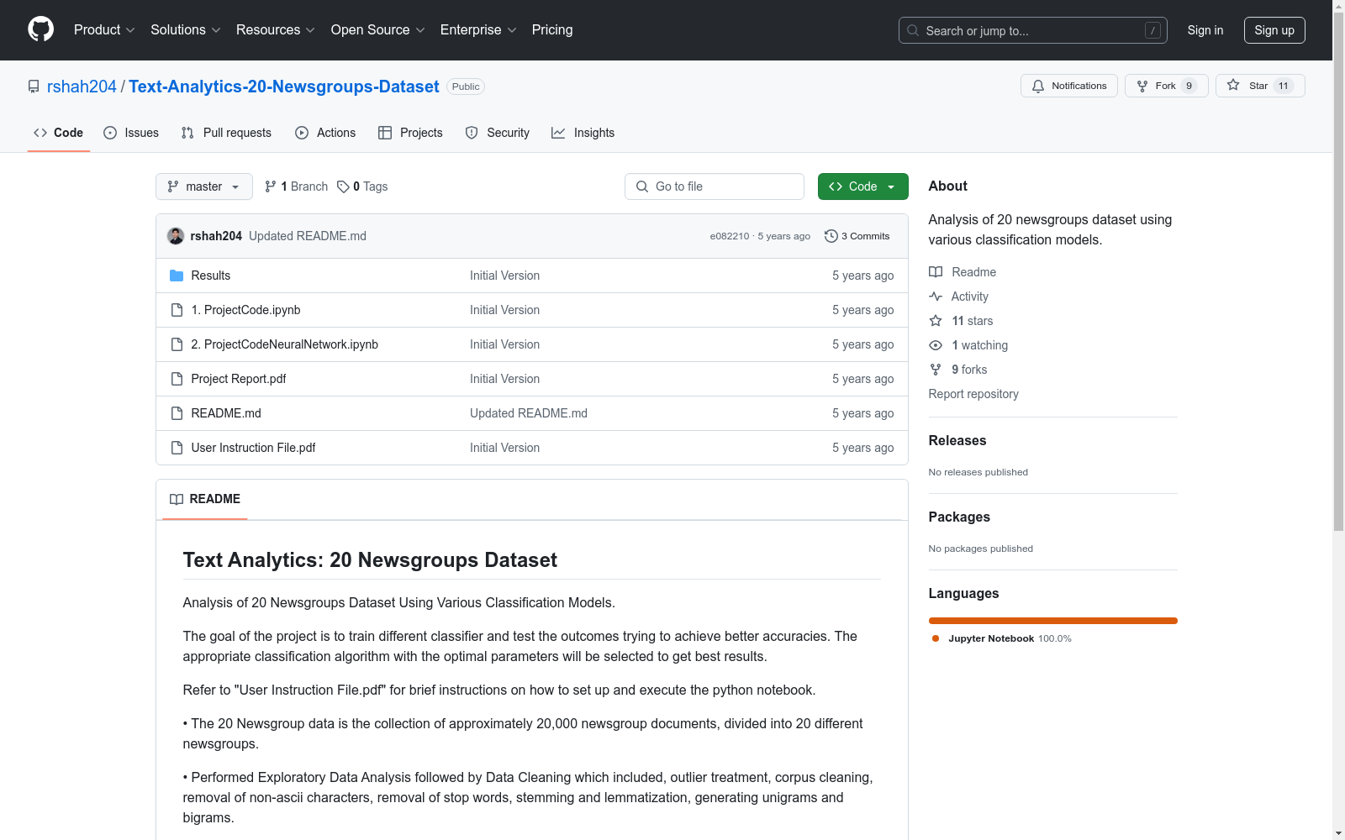The image size is (1345, 840).
Task: Click file icon for 1. ProjectCode.ipynb
Action: (177, 310)
